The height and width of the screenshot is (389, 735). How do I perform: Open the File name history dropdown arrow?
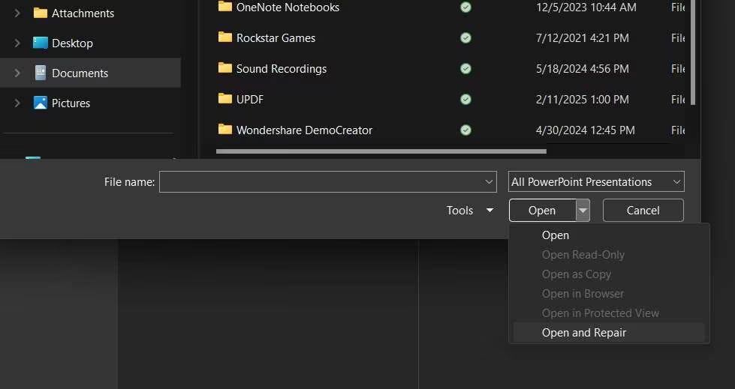coord(489,181)
